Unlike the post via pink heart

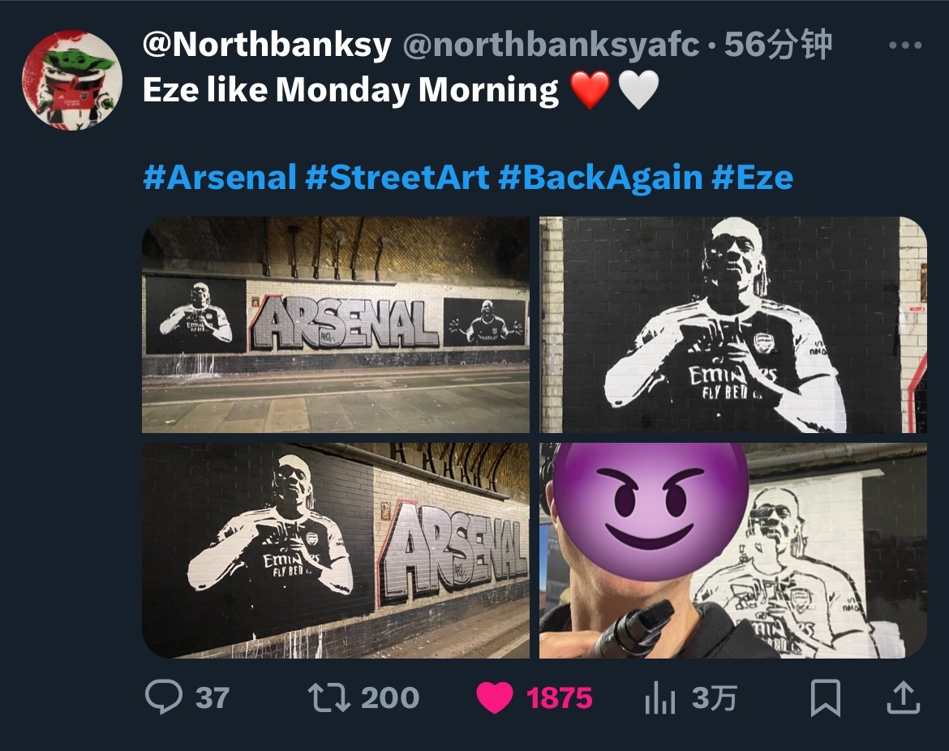tap(495, 697)
